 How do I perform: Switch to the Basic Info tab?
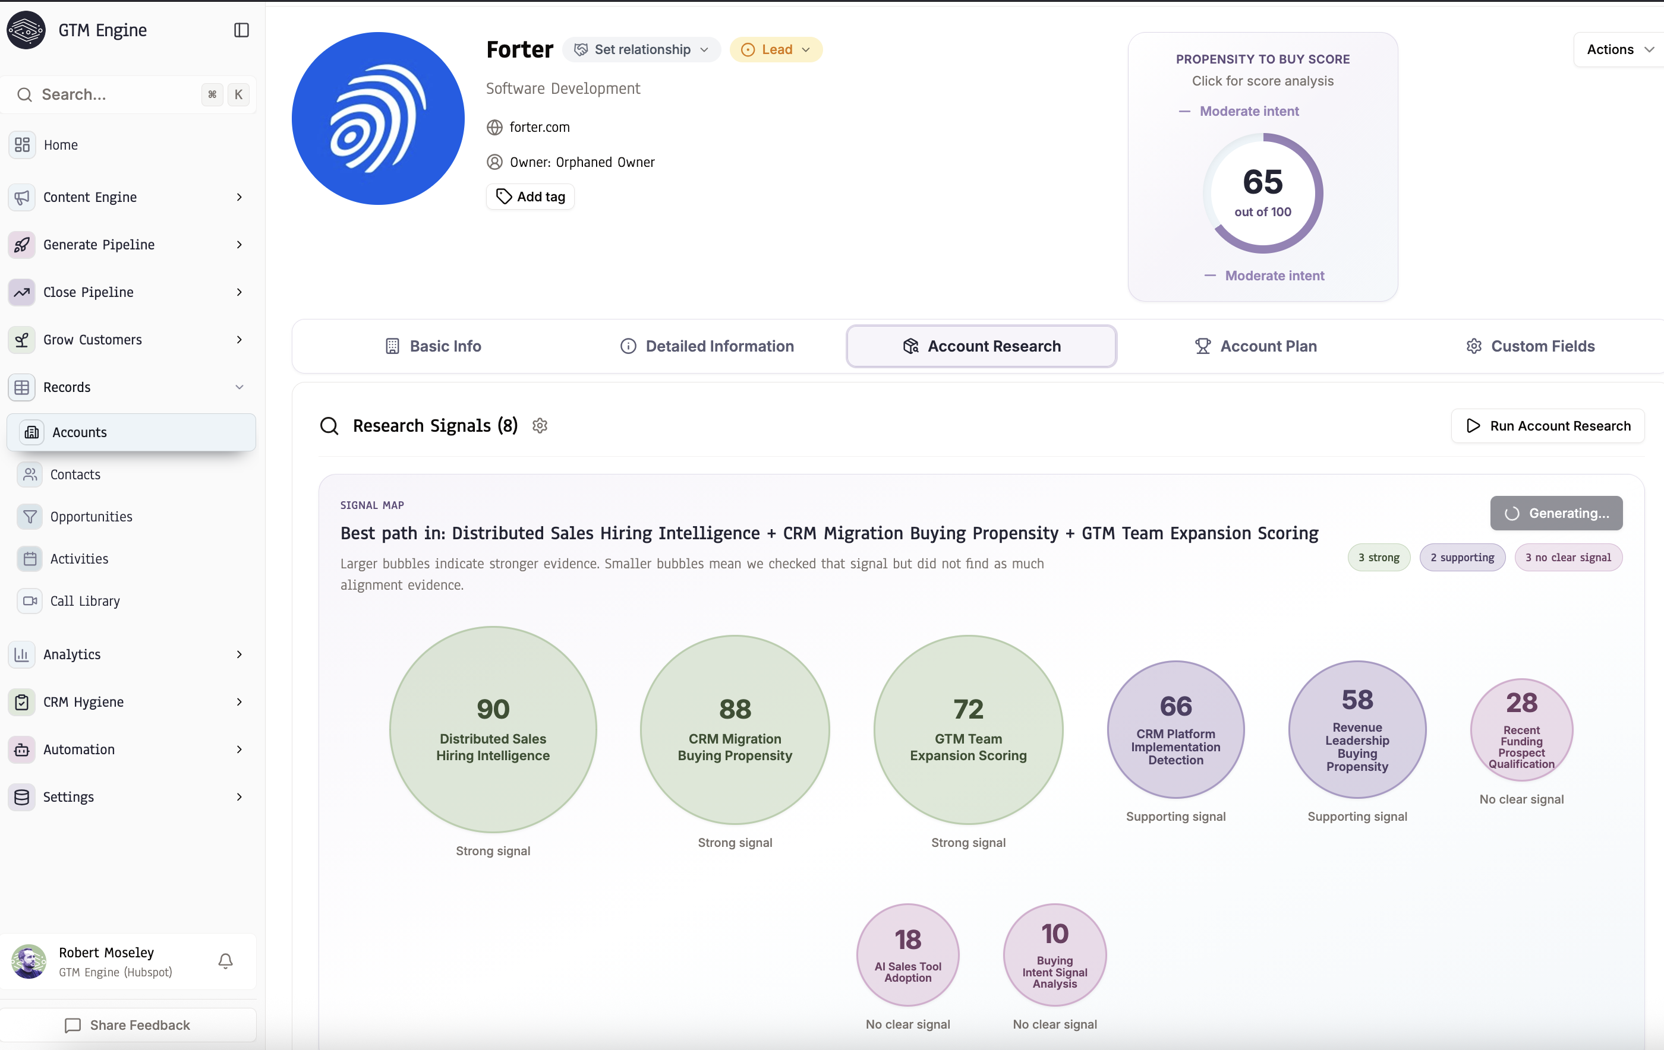(x=433, y=346)
